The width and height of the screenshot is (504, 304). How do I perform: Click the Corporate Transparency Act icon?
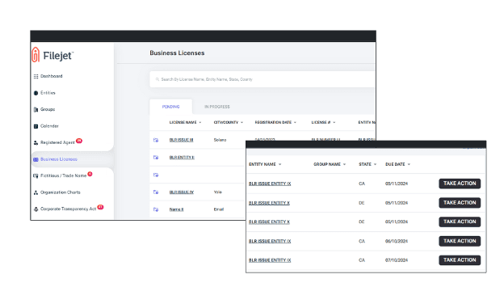click(x=36, y=209)
